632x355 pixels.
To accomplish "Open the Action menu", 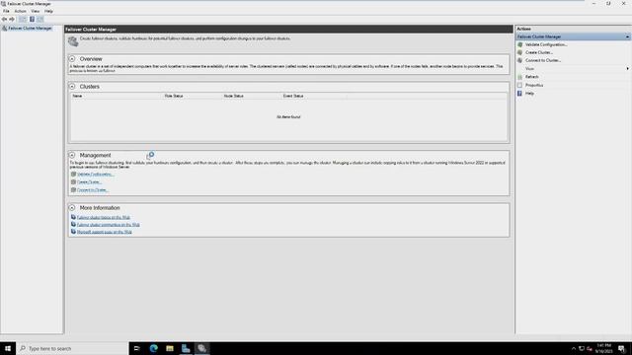I will click(x=20, y=11).
